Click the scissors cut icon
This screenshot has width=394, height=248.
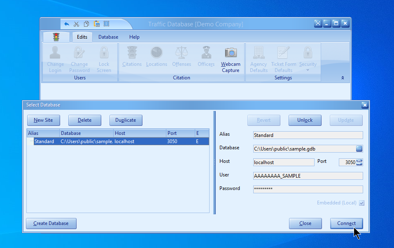77,24
